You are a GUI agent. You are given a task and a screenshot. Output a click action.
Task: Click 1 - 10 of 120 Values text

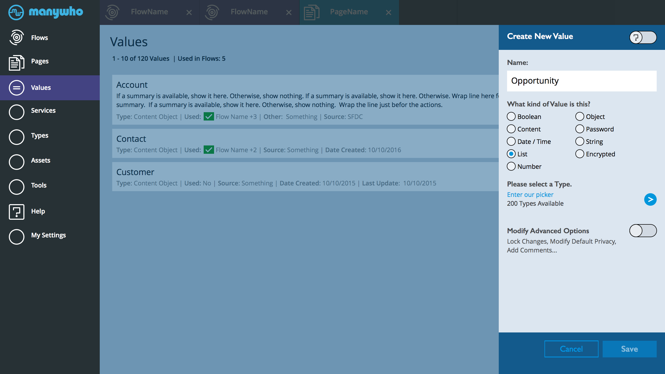(141, 58)
